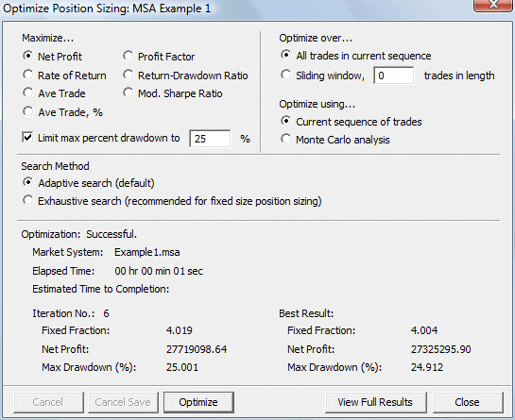Click the iteration fixed fraction value 4.019

tap(179, 330)
